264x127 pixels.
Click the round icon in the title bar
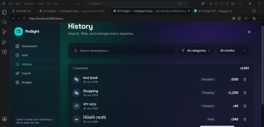pyautogui.click(x=203, y=4)
